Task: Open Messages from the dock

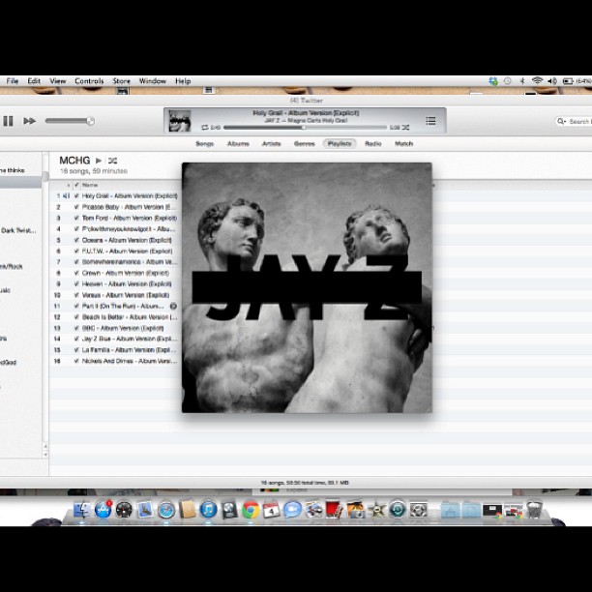Action: pos(292,510)
